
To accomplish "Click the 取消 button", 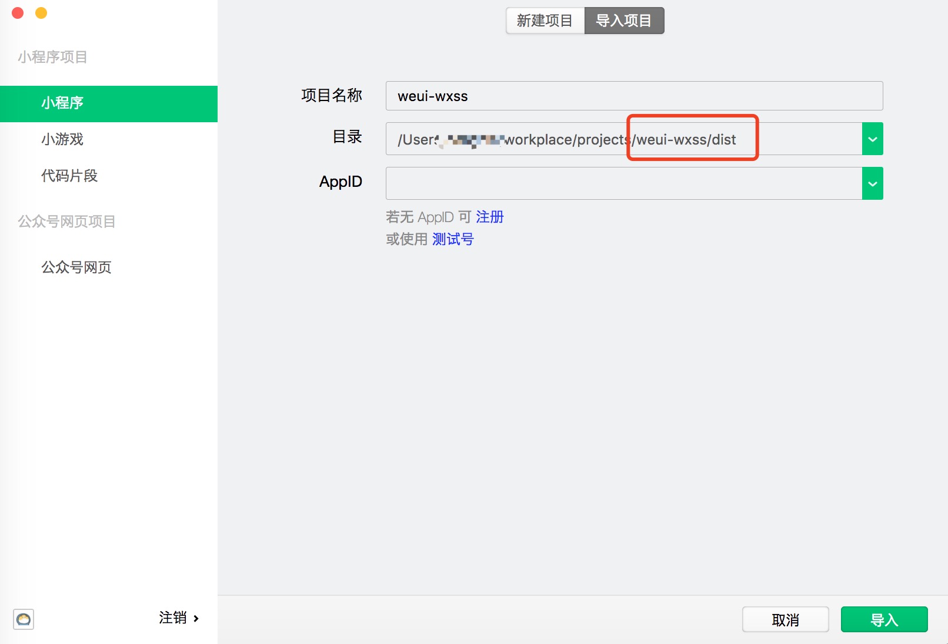I will 786,619.
